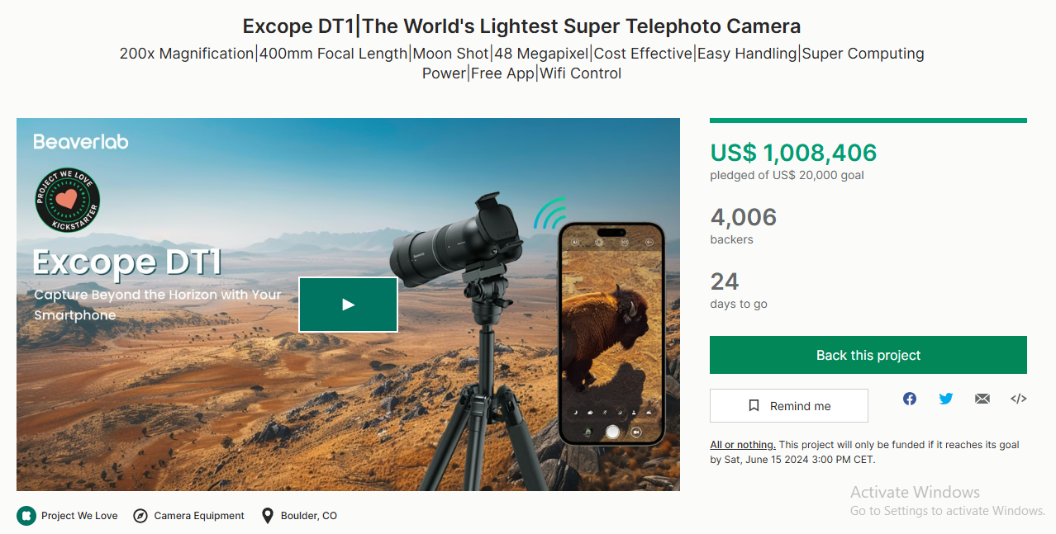Share project on Facebook icon

(x=910, y=399)
